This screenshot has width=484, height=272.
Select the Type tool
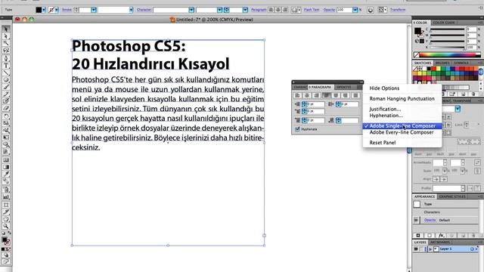6,66
